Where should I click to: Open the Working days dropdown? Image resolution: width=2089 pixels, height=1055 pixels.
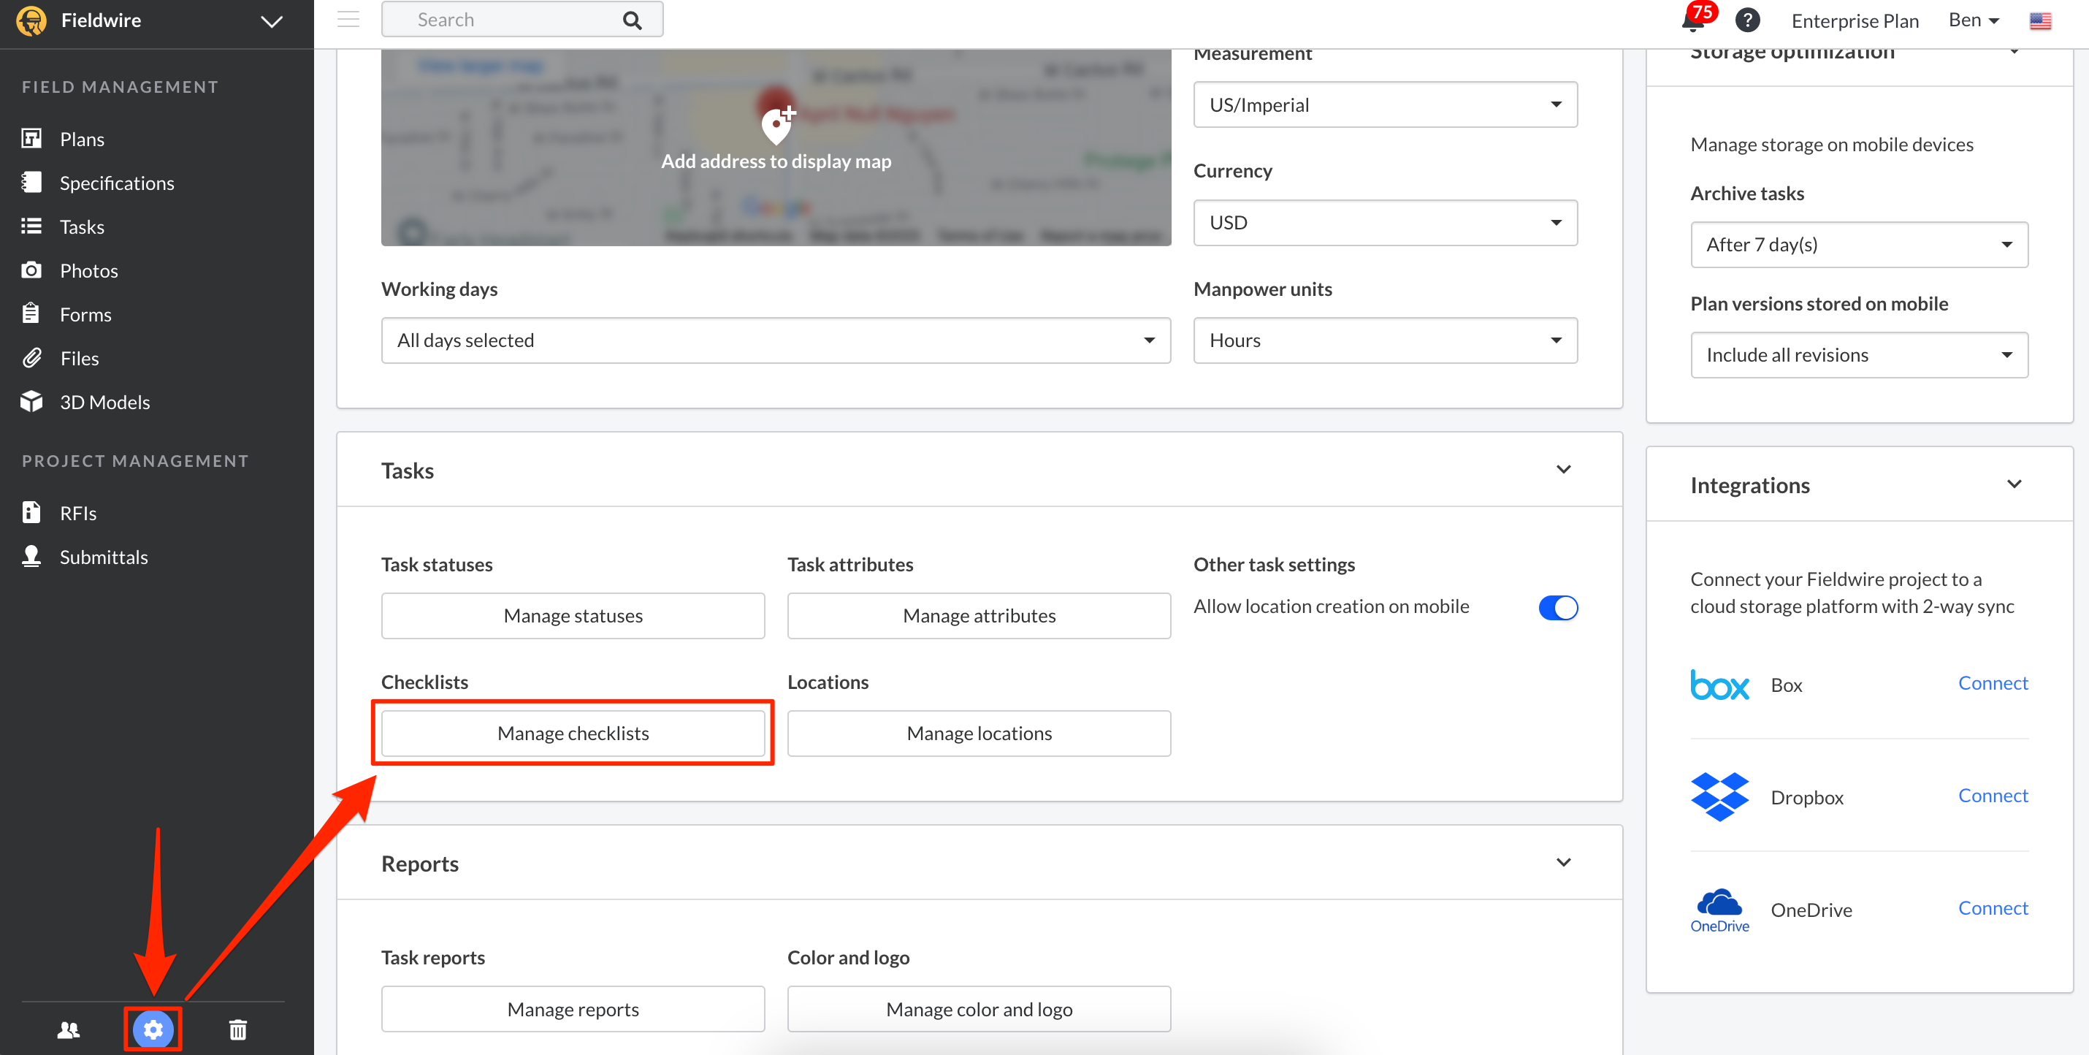click(775, 340)
